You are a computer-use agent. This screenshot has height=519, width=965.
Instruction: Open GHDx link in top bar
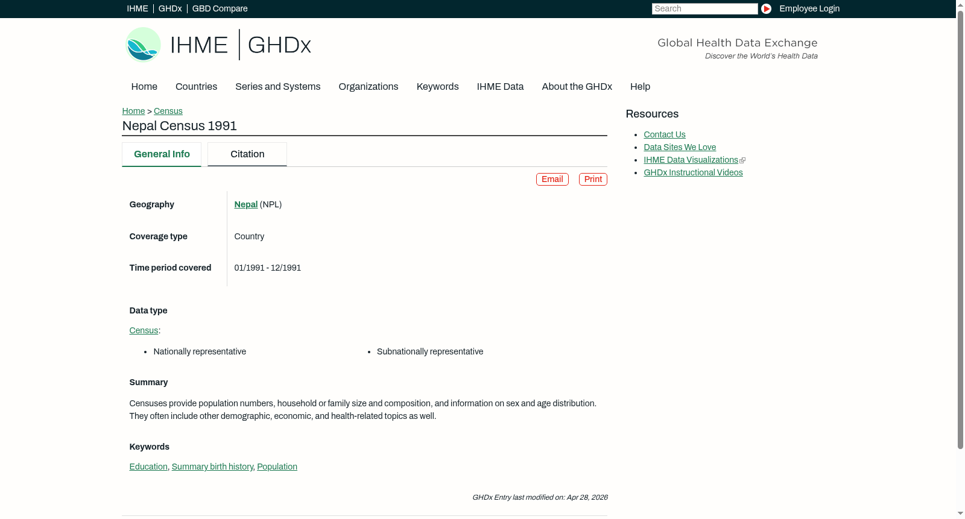(x=170, y=8)
